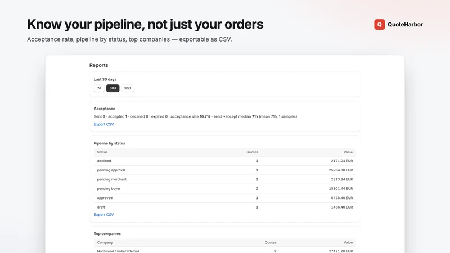Export Acceptance report as CSV

(103, 124)
